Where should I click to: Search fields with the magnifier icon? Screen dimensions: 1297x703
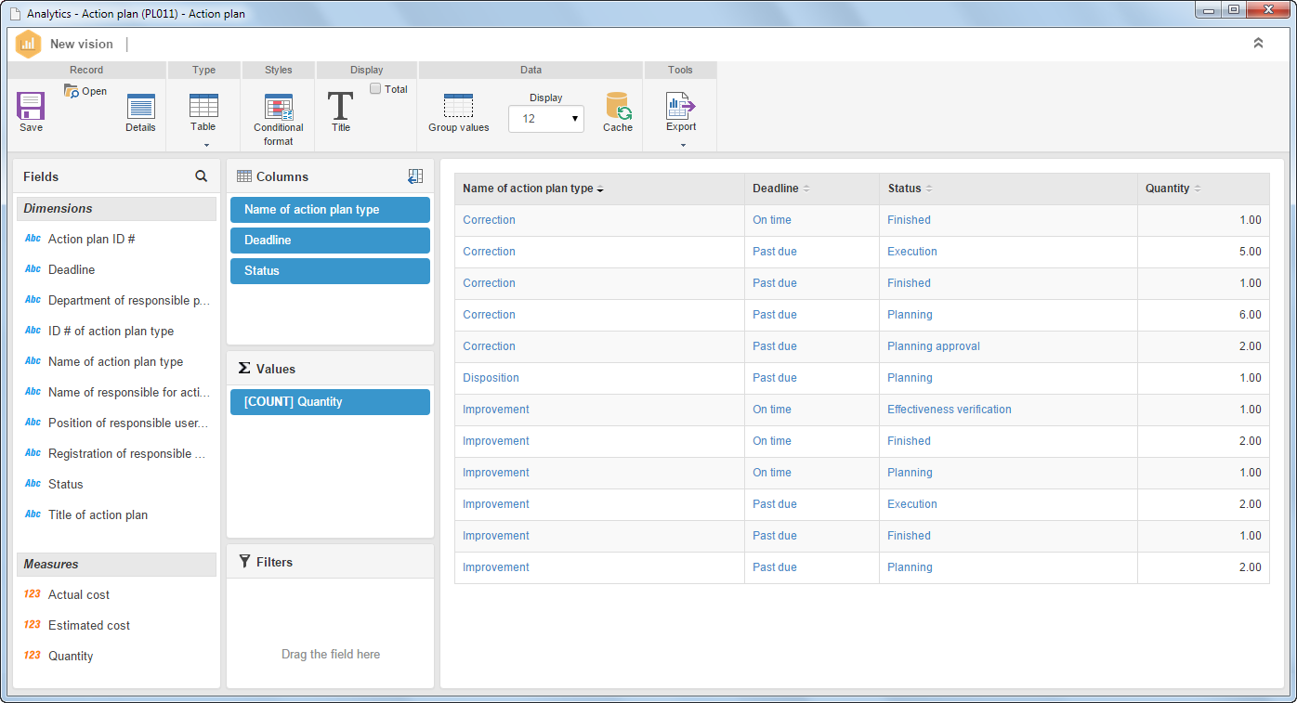click(x=202, y=176)
